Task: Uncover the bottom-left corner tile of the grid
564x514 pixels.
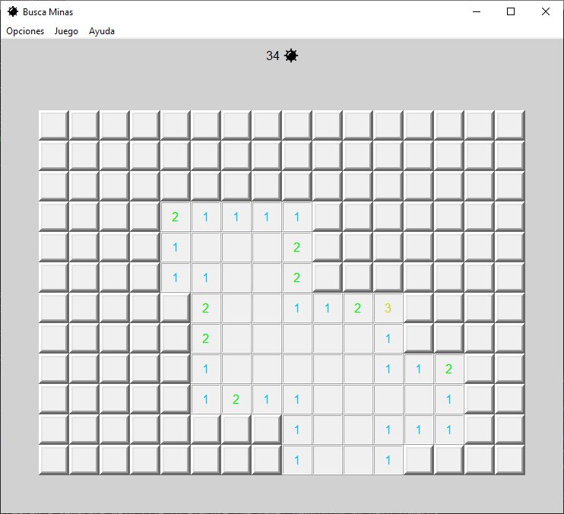Action: click(54, 460)
